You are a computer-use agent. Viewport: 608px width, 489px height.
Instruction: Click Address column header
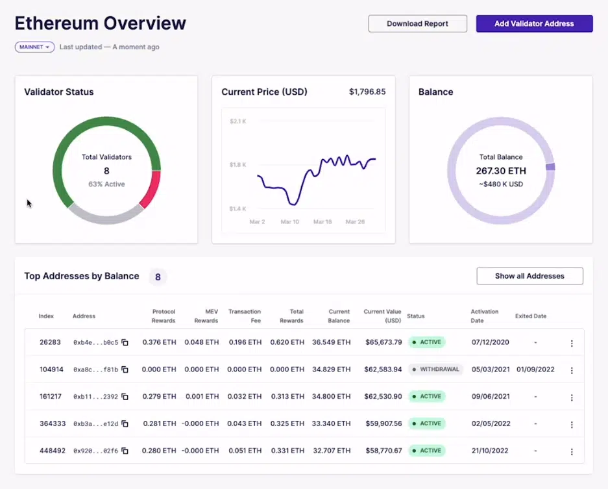[84, 316]
